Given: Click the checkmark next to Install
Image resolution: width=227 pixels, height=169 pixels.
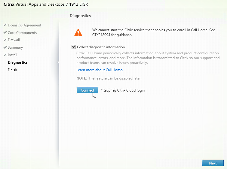Looking at the screenshot, I should tap(5, 55).
